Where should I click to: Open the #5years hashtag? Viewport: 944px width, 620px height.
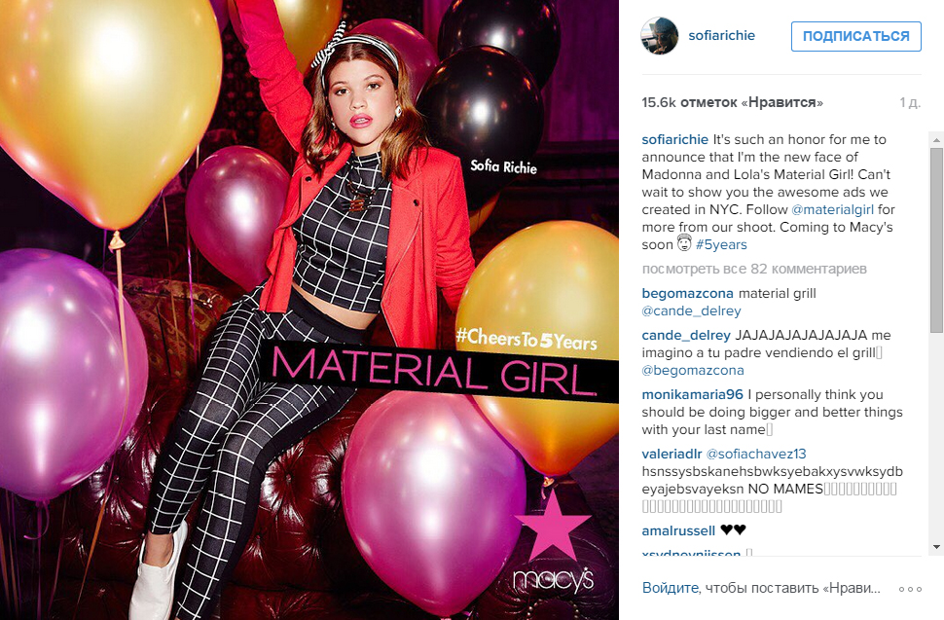click(721, 244)
